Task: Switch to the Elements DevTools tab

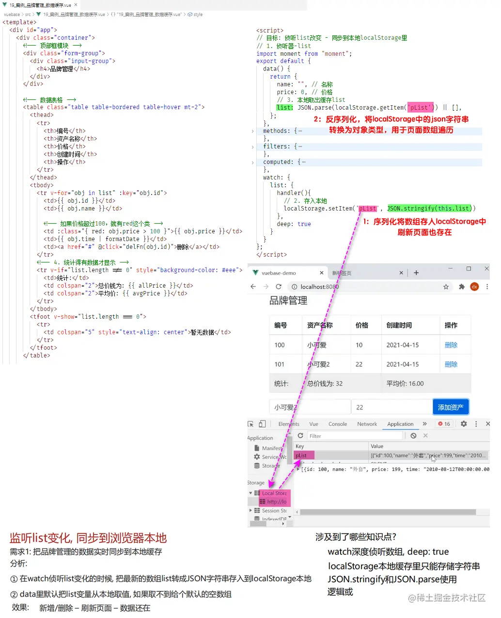Action: (289, 424)
